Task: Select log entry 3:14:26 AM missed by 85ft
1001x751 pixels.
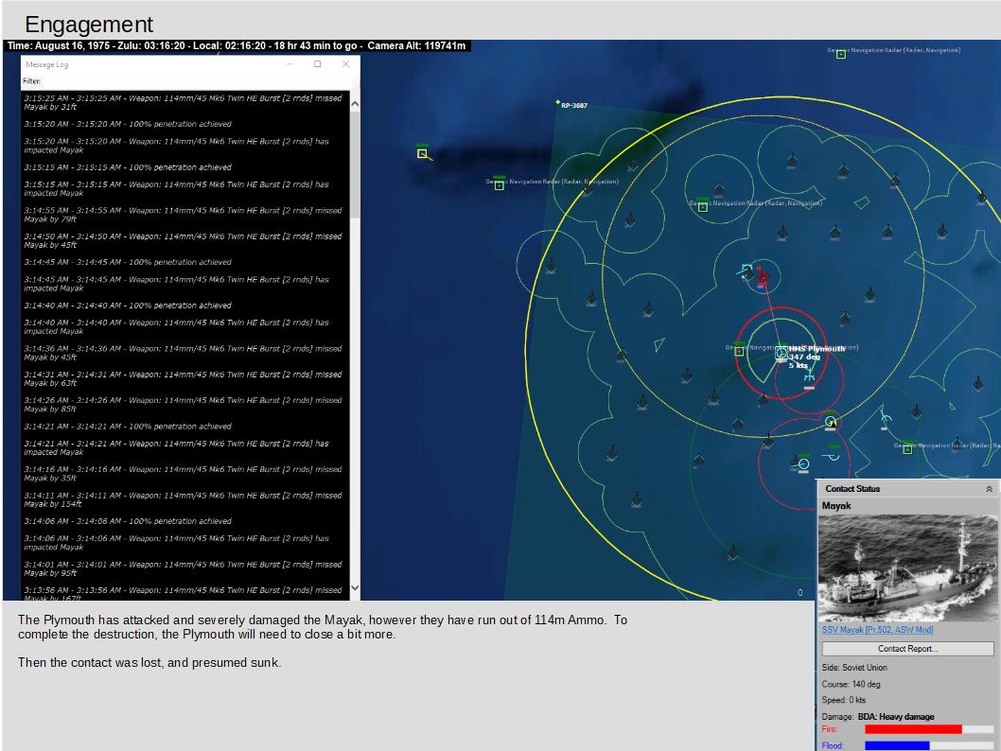Action: click(x=184, y=405)
